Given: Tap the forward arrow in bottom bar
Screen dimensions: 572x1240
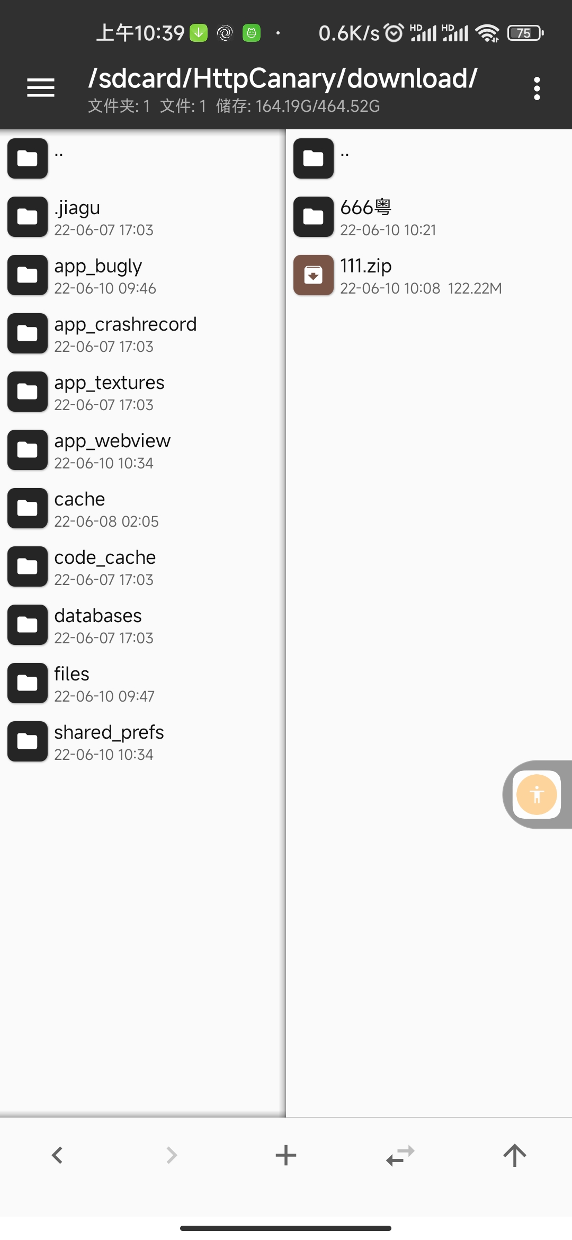Looking at the screenshot, I should coord(172,1155).
